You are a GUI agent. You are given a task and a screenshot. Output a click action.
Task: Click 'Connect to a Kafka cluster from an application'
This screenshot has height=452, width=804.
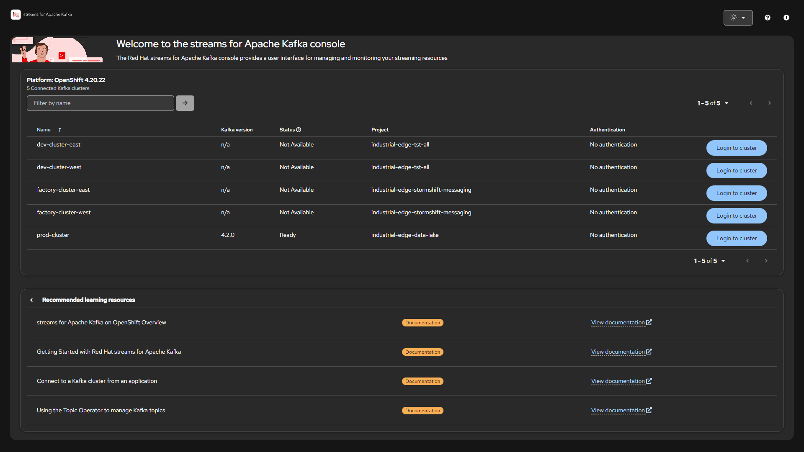click(x=97, y=381)
